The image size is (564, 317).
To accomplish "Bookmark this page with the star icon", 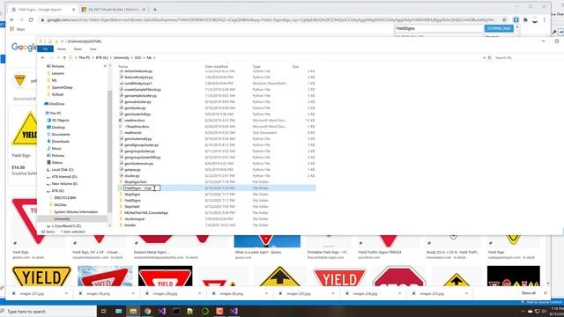I will point(504,19).
